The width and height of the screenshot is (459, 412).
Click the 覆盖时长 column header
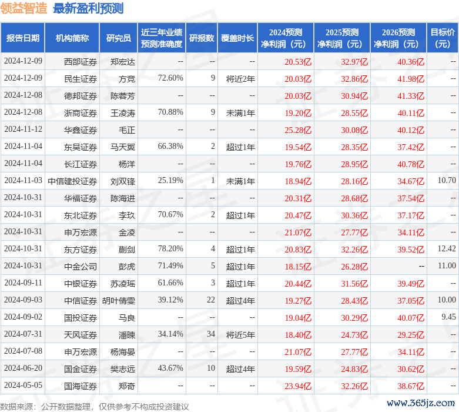pyautogui.click(x=237, y=38)
